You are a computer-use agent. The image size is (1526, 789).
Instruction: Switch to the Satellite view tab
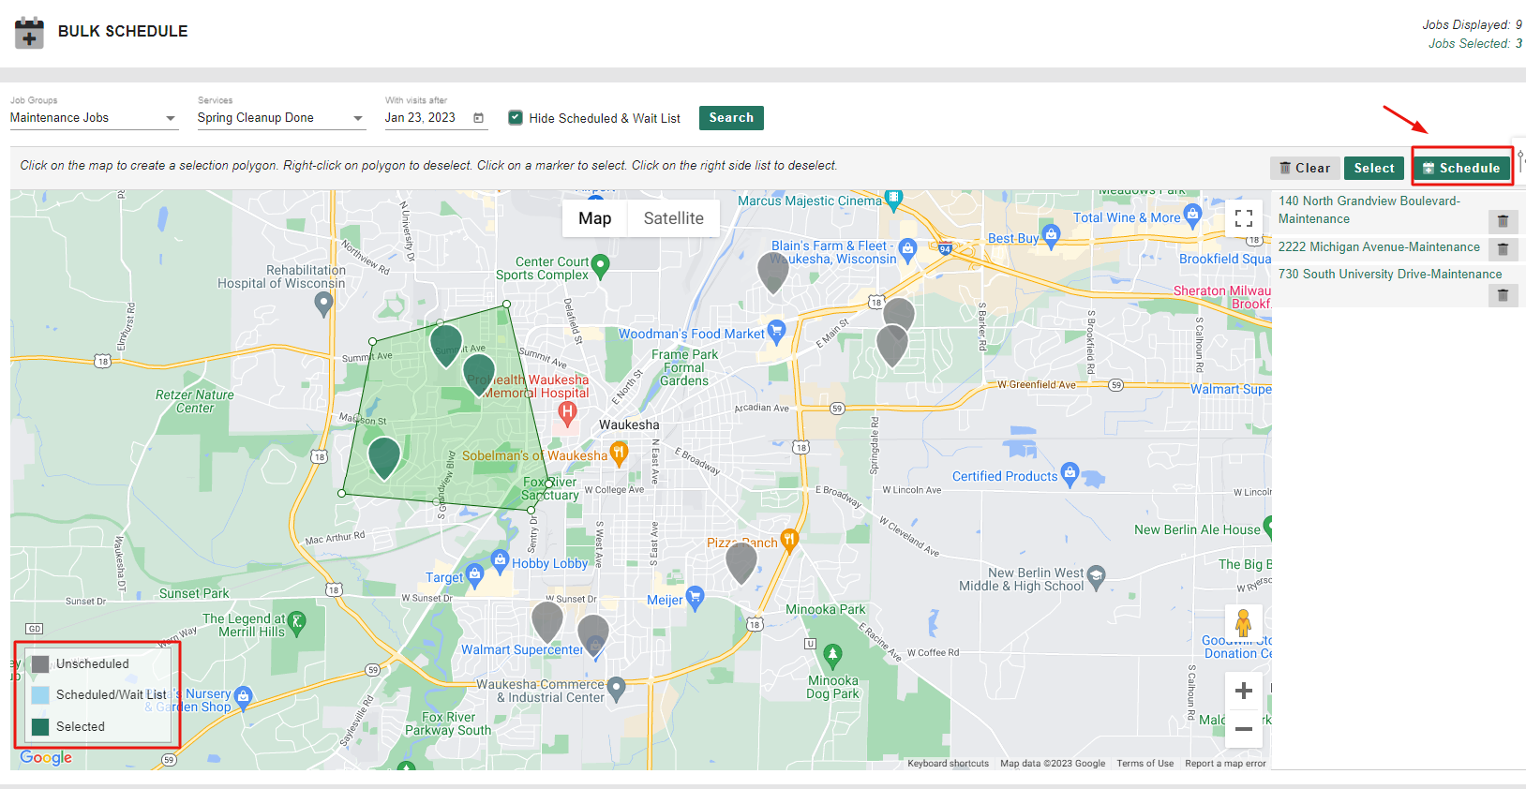click(673, 218)
